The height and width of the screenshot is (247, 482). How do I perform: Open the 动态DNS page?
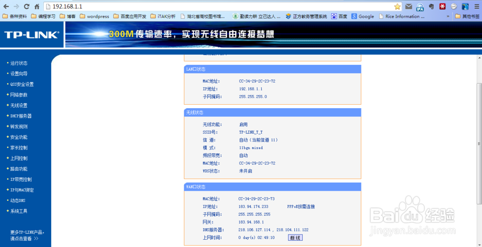pos(17,201)
